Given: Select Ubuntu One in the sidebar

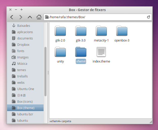Looking at the screenshot, I should 26,89.
